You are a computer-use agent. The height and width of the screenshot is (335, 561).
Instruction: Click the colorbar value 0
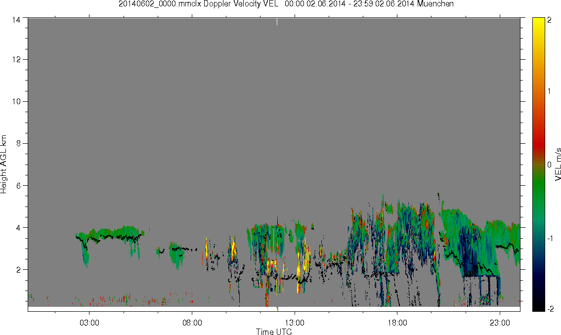click(549, 165)
